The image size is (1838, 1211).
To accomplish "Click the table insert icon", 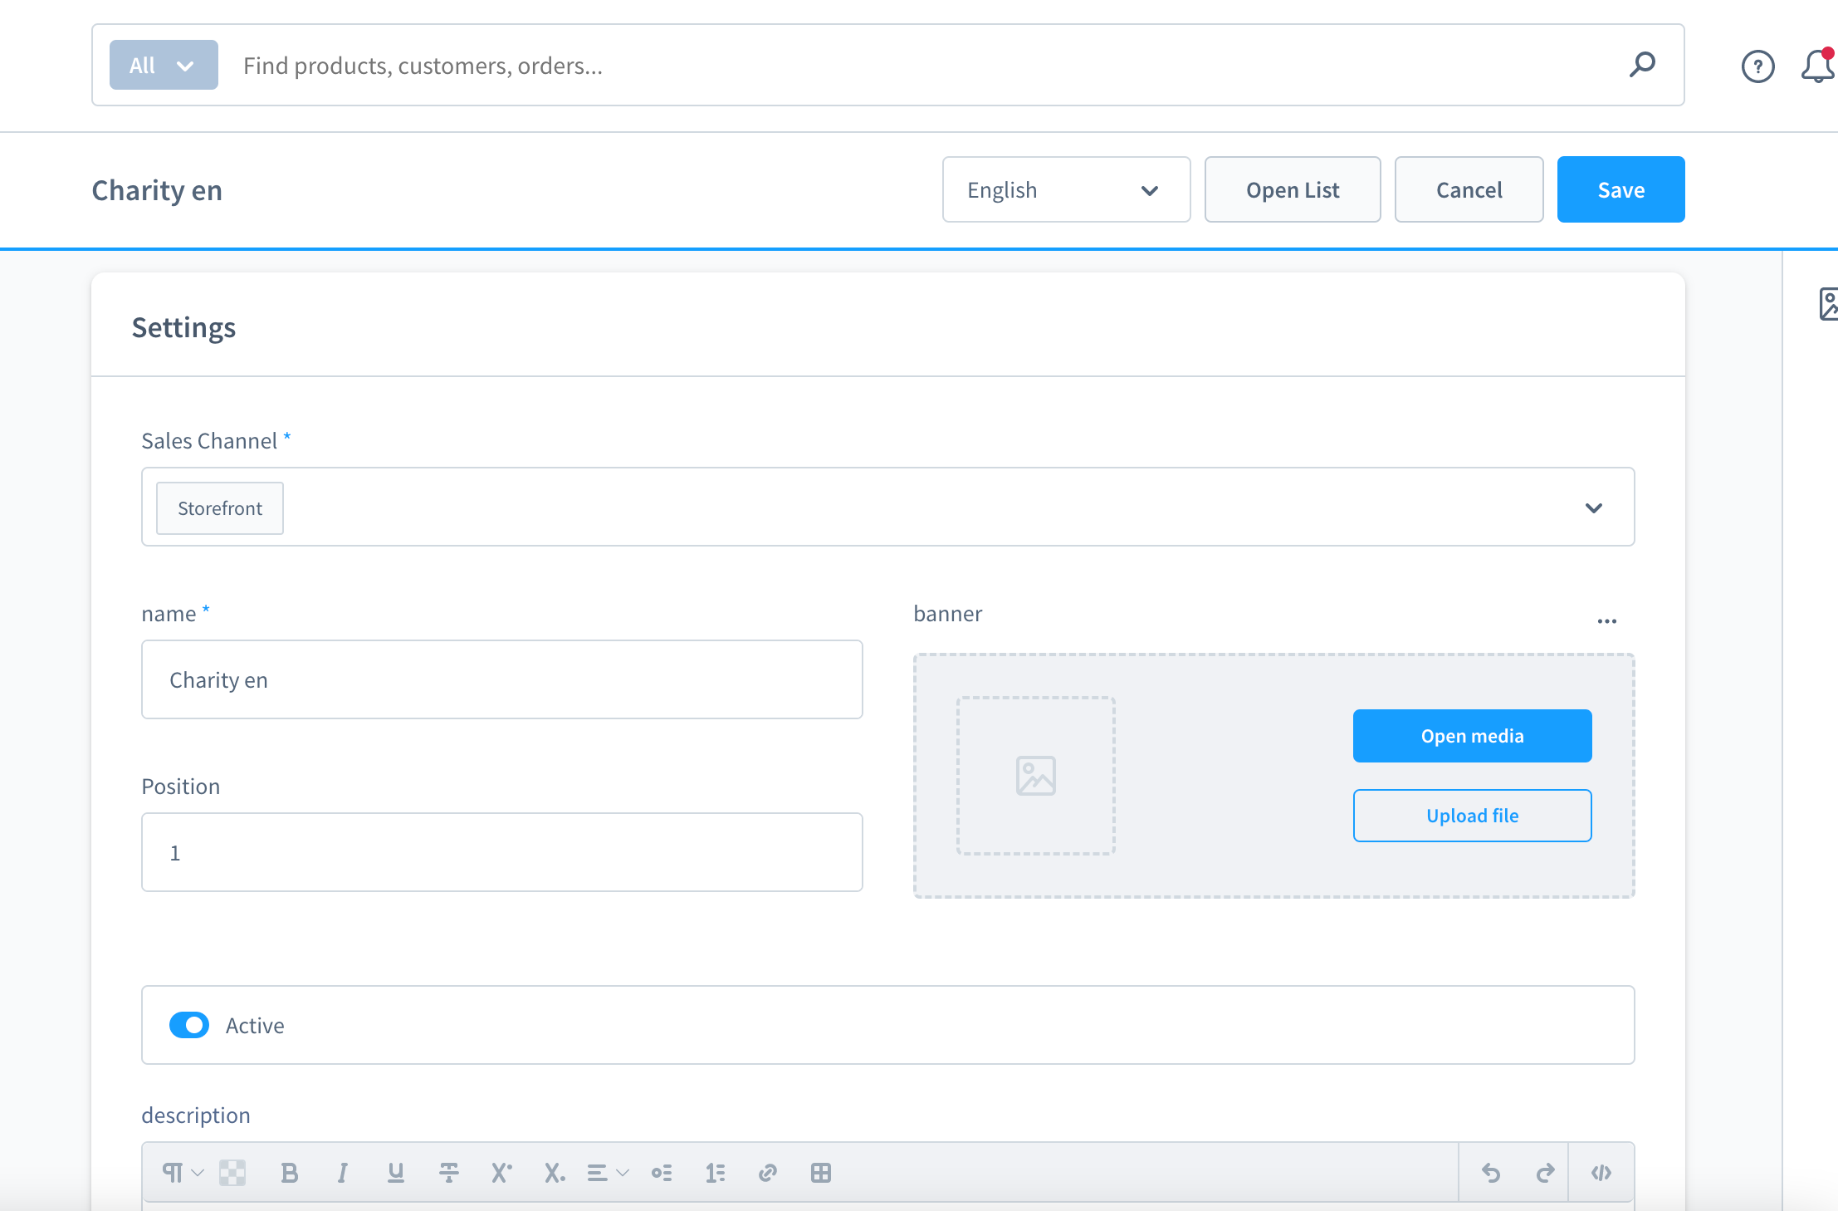I will [821, 1172].
